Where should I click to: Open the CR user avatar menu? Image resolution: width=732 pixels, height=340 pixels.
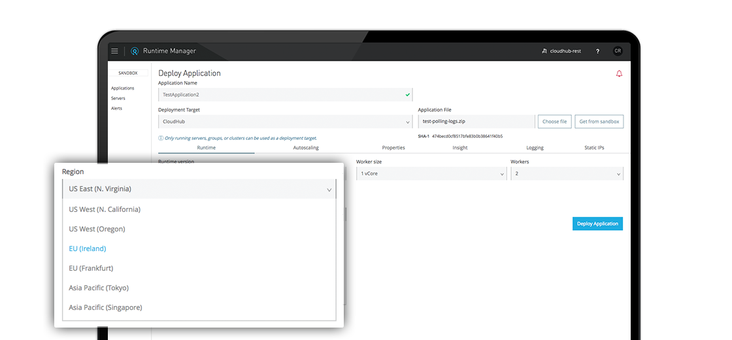(618, 51)
